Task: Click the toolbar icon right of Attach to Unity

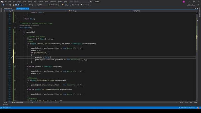Action: (62, 5)
